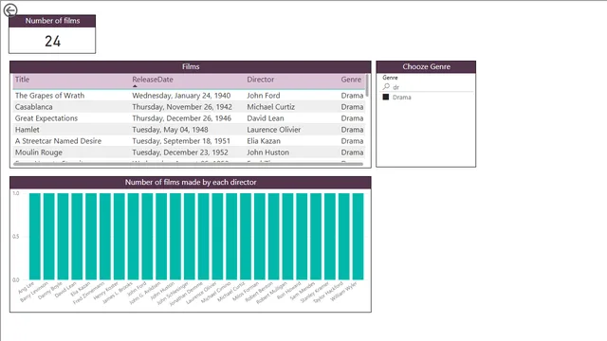Click director cell 'Laurence Olivier' in Films table
This screenshot has height=341, width=607.
point(274,130)
